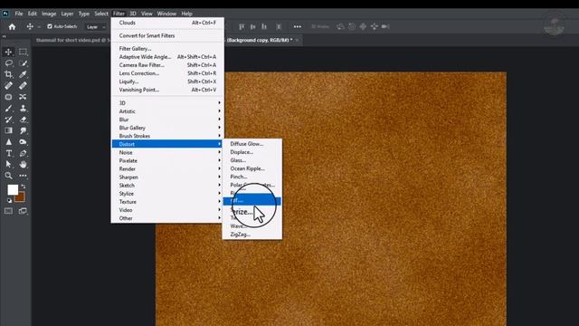Click the Photoshop app logo
Screen dimensions: 579x326
[x=5, y=14]
